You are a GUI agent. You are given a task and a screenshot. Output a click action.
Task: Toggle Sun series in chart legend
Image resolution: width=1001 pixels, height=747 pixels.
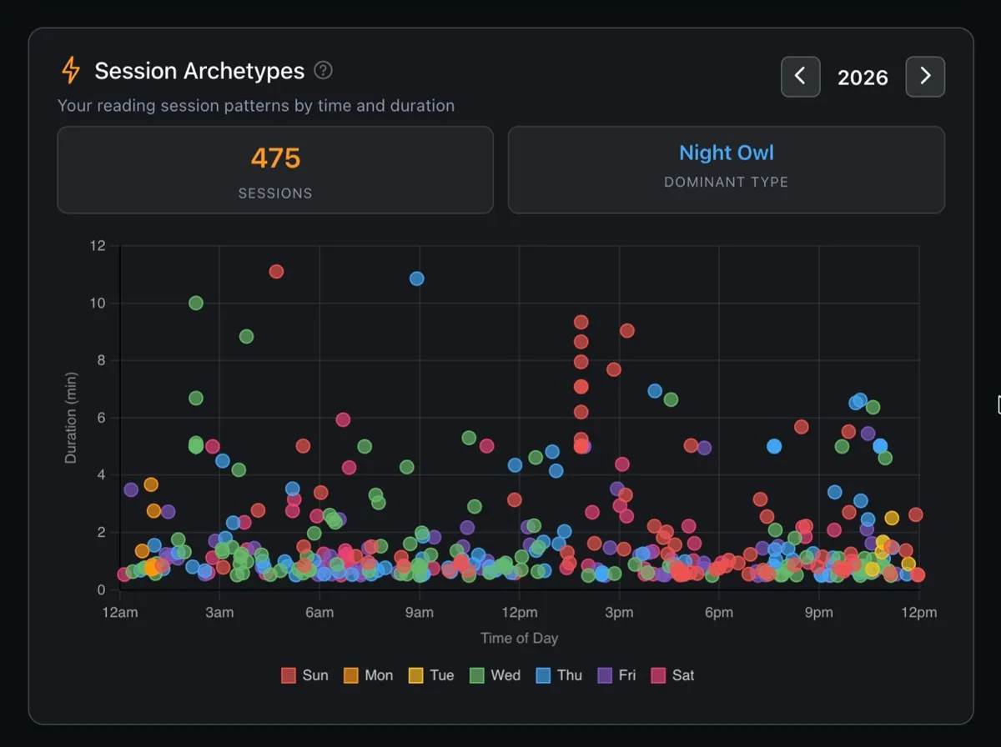[x=304, y=675]
